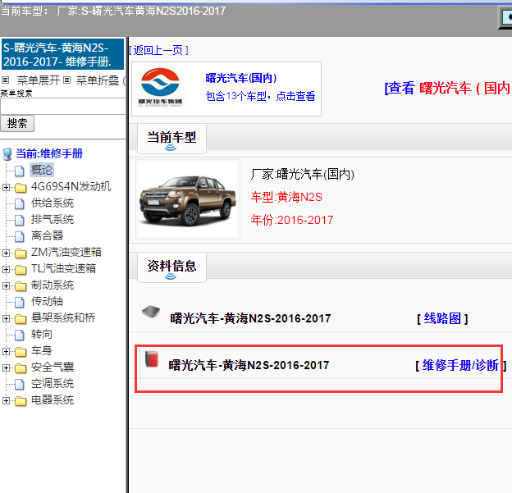
Task: Click the blue sidebar manual title header
Action: (62, 54)
